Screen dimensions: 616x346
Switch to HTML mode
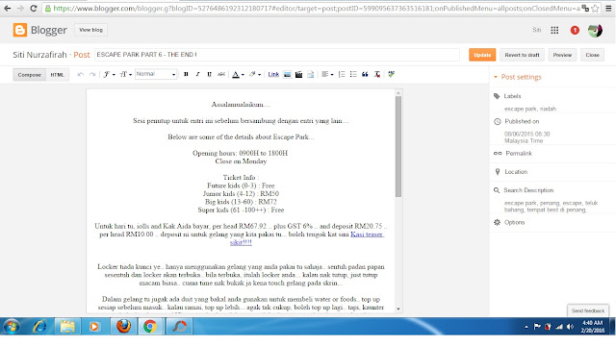pos(58,75)
